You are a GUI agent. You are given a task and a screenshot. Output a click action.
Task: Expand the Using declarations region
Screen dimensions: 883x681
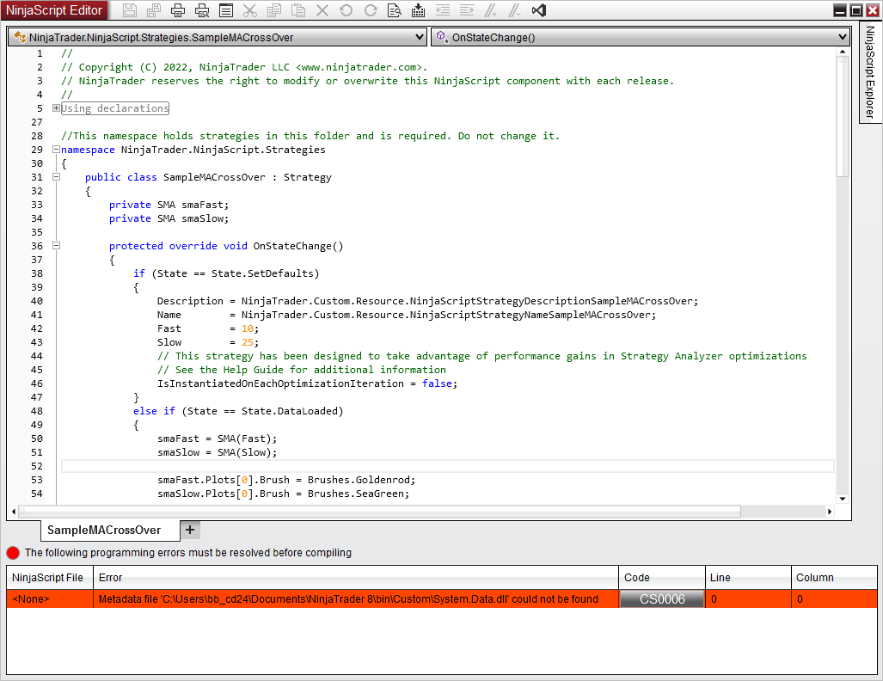(55, 108)
